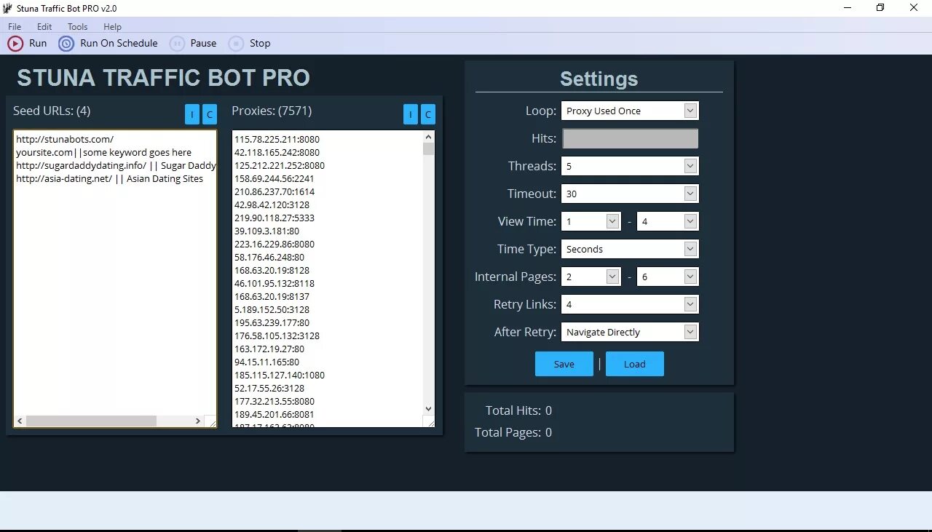Image resolution: width=932 pixels, height=532 pixels.
Task: Click proxy 42.118.165.242:8080
Action: 277,152
